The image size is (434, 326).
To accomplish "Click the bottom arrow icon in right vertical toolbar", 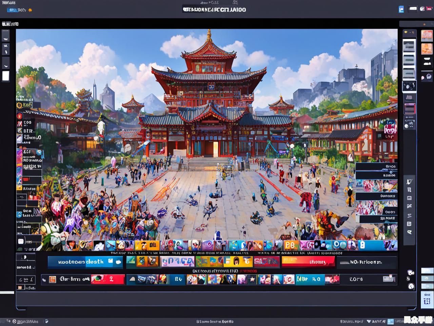I will [410, 232].
